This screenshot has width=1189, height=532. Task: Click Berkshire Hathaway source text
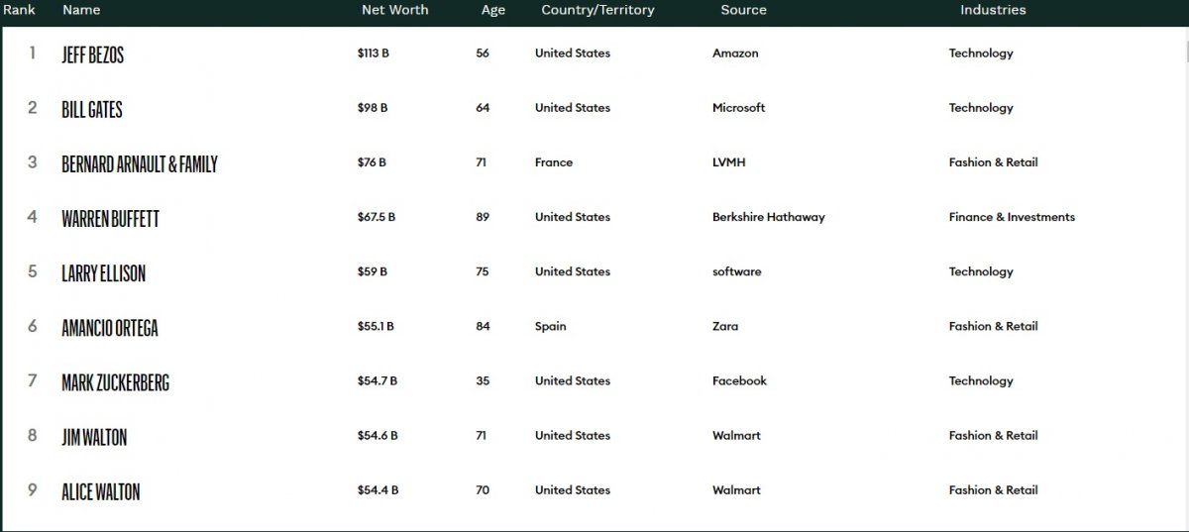(768, 217)
